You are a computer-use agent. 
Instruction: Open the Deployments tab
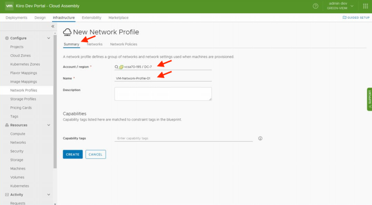click(x=16, y=18)
